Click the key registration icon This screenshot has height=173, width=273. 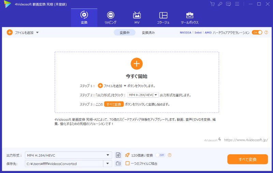tap(220, 4)
